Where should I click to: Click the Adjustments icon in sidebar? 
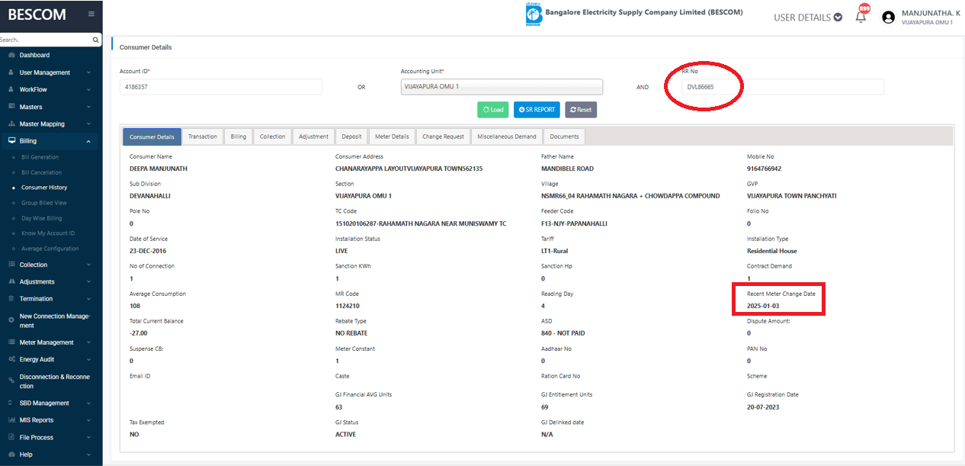click(11, 281)
